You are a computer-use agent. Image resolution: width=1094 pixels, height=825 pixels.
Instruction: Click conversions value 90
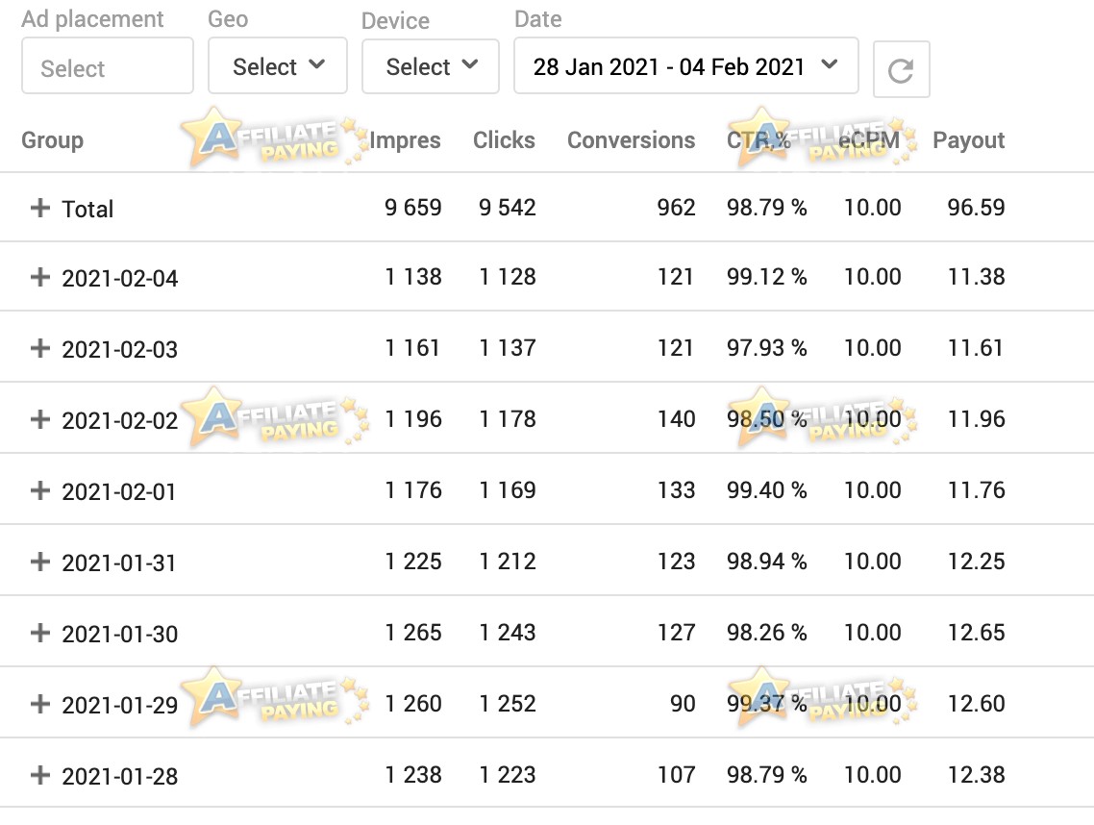click(683, 704)
